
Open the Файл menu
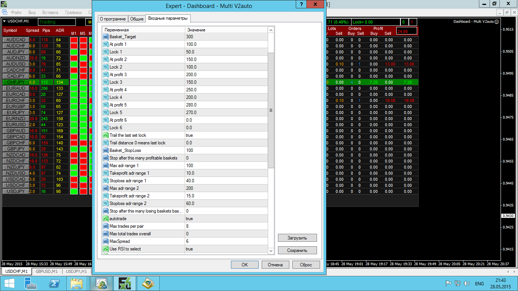[16, 13]
